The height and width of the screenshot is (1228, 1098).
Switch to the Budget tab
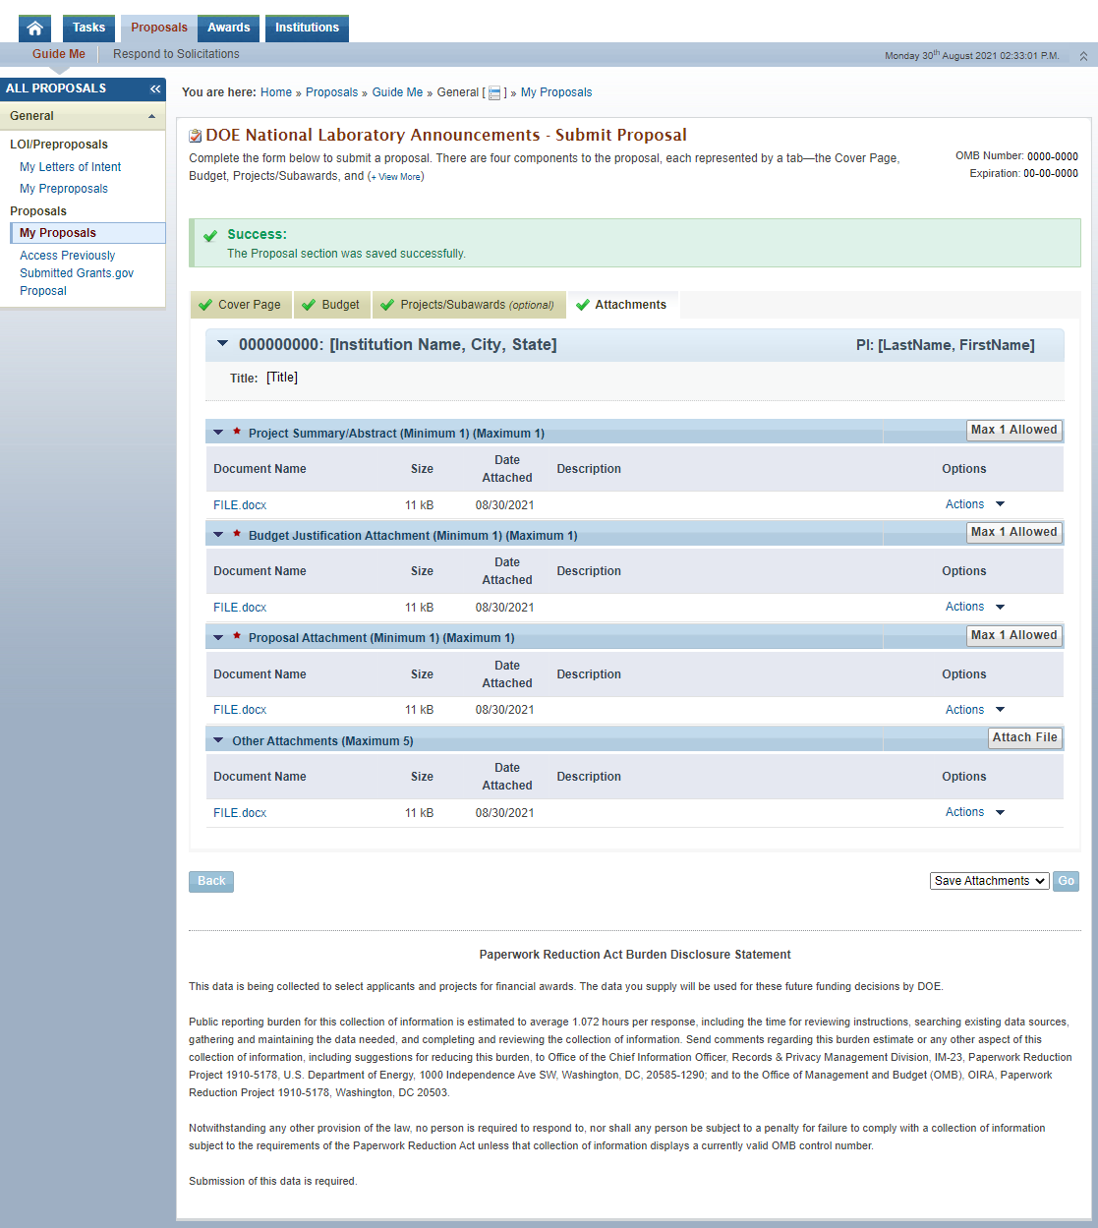[x=331, y=305]
